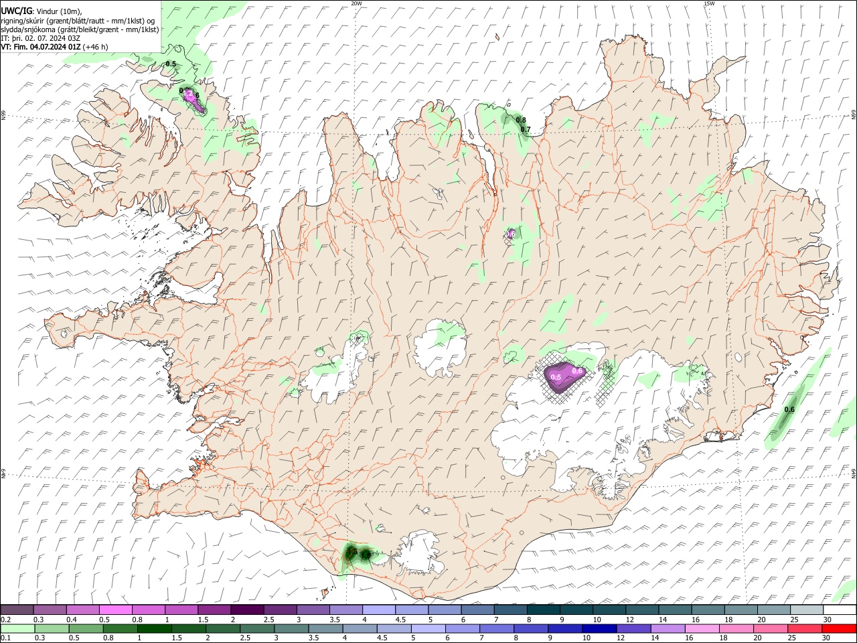Select the upper legend dark purple swatch labeled 2

[x=246, y=610]
